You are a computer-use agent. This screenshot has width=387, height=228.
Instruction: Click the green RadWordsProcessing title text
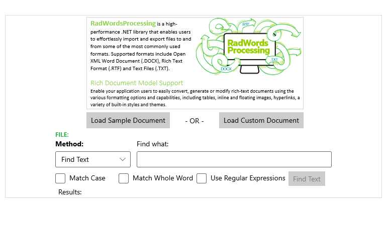[x=123, y=24]
